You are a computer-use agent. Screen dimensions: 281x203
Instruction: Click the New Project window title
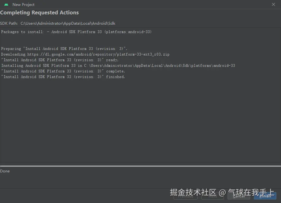23,5
